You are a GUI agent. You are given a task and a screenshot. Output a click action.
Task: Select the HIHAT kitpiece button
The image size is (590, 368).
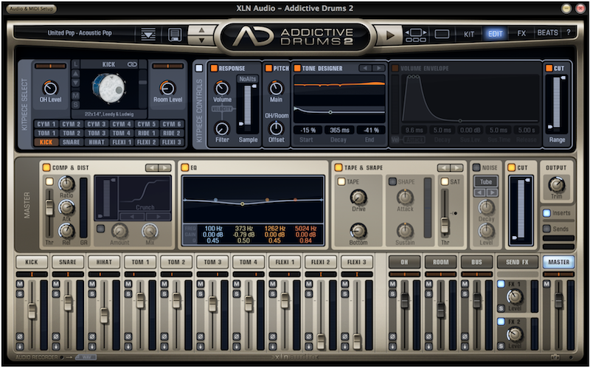click(97, 142)
